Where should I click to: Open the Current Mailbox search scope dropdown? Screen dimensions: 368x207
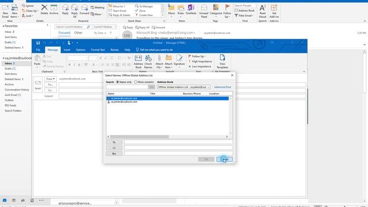pyautogui.click(x=105, y=27)
